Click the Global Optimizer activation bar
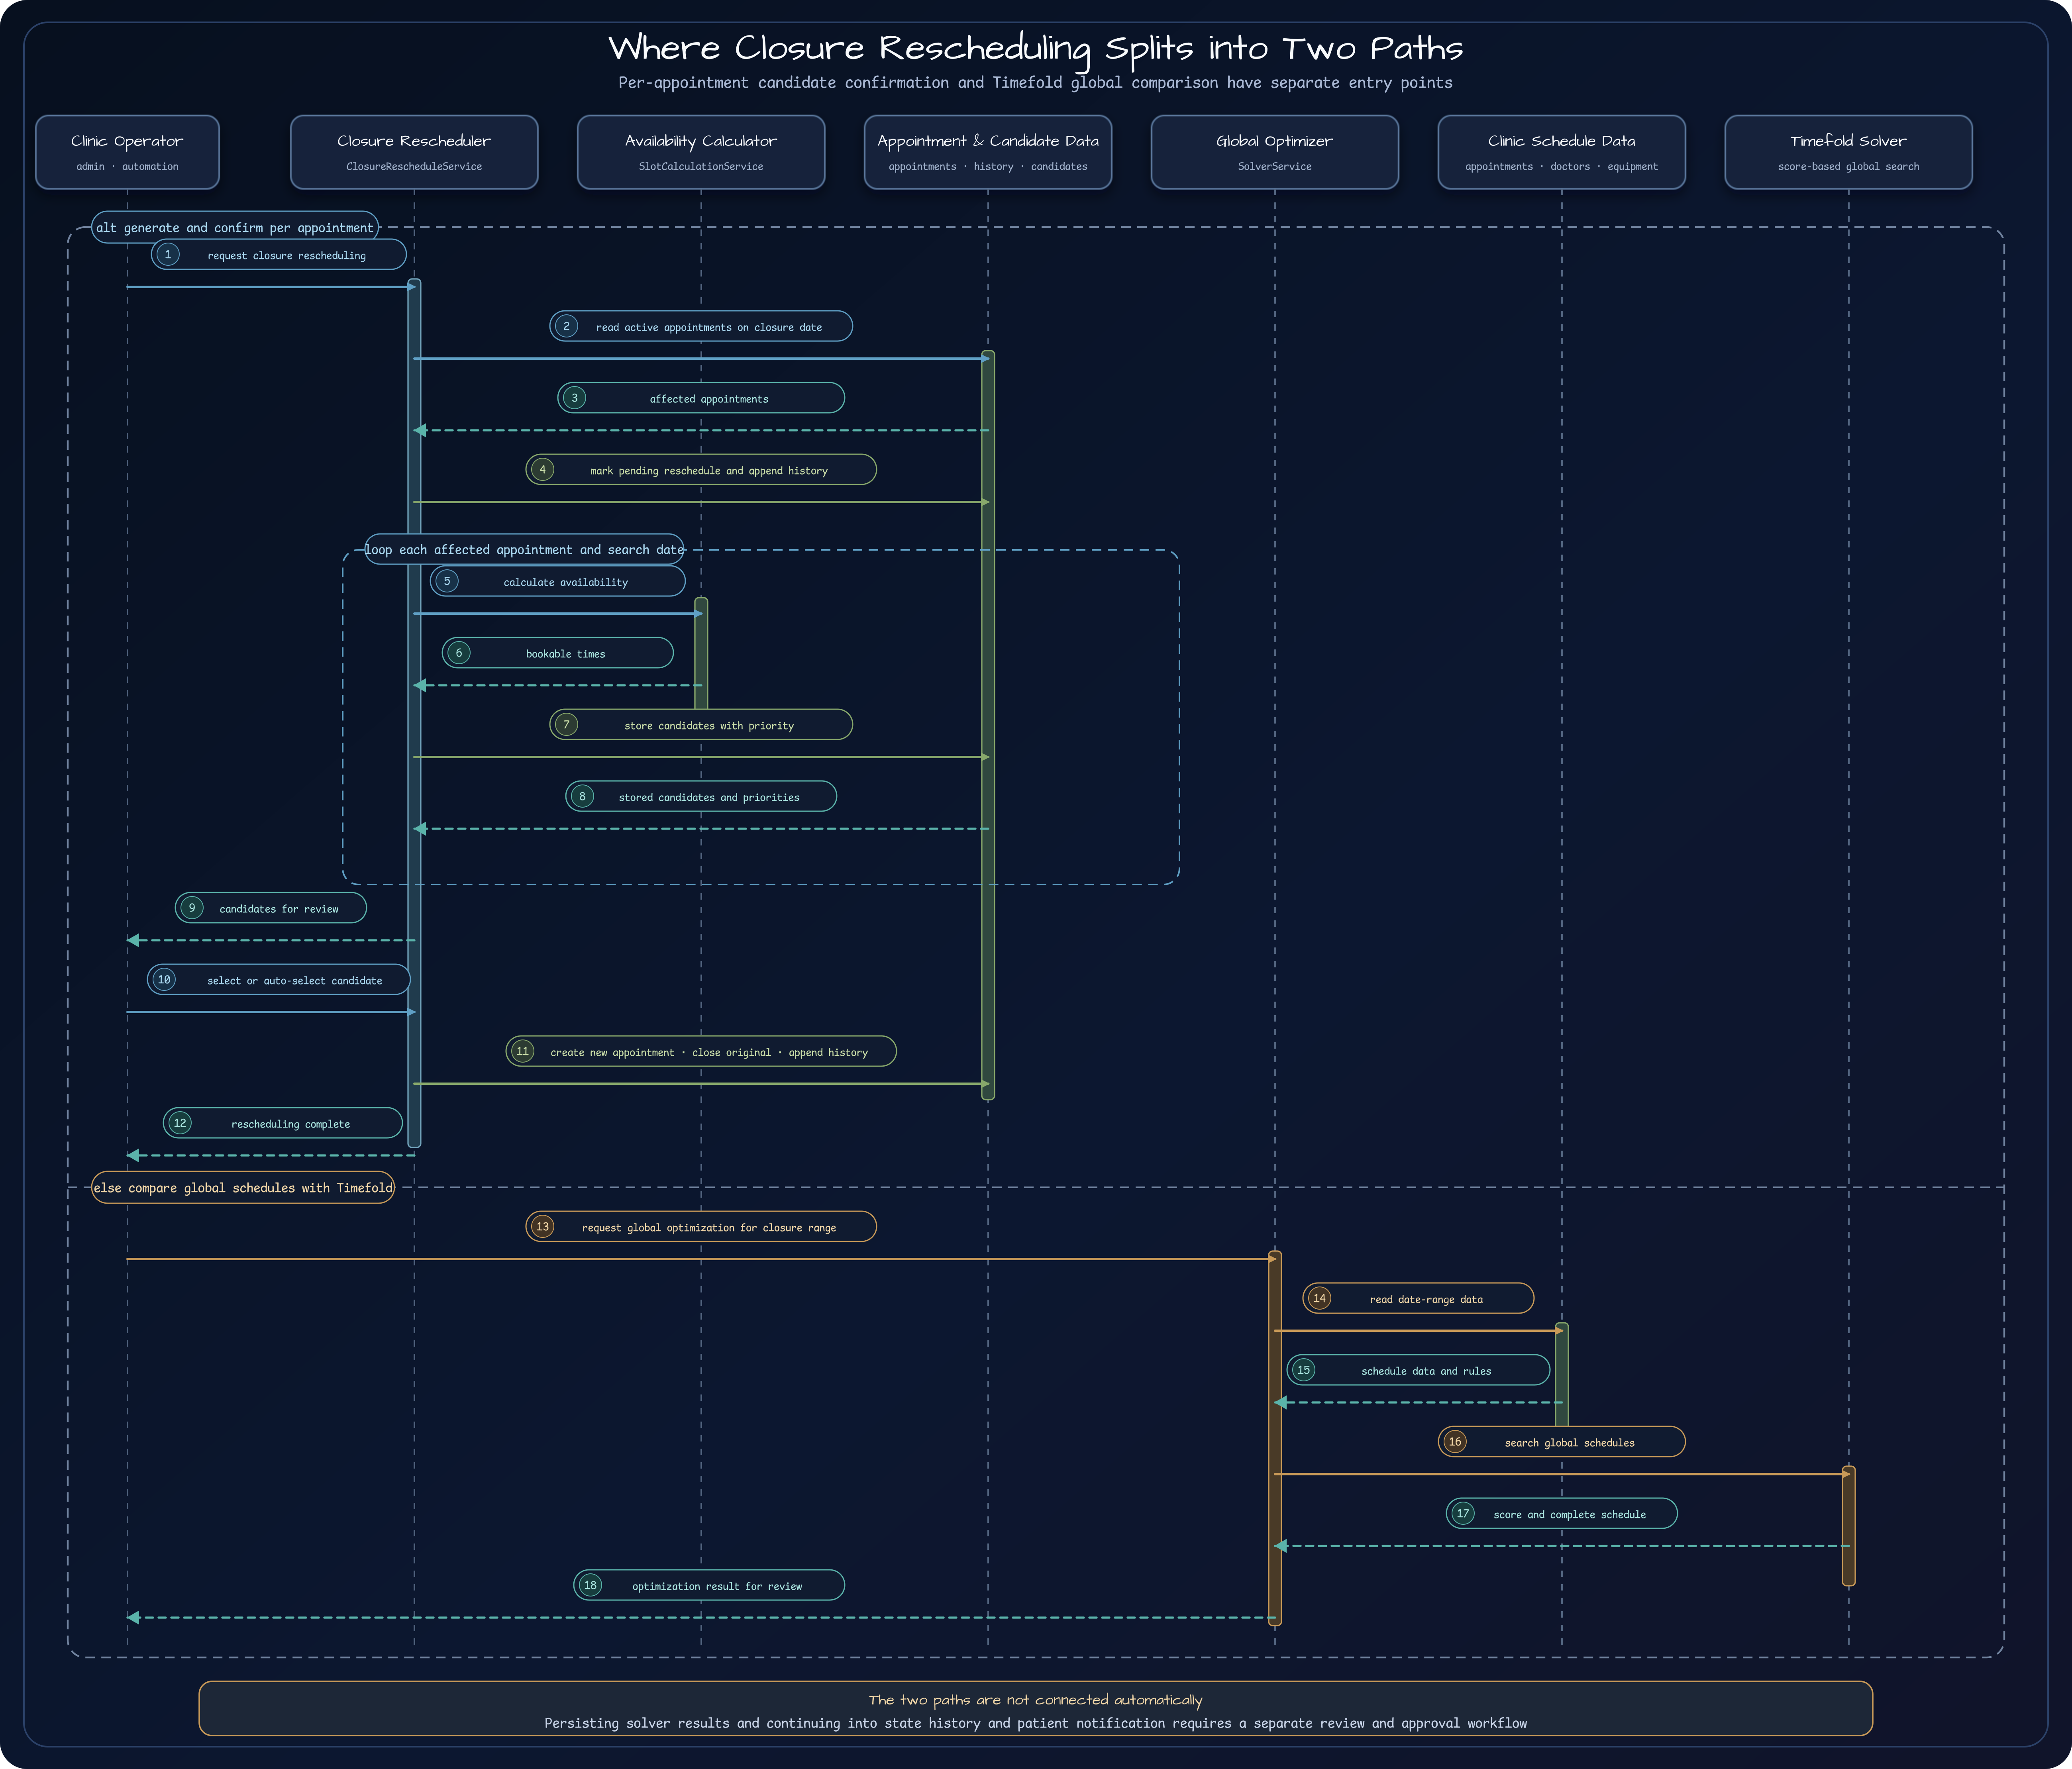The height and width of the screenshot is (1769, 2072). 1275,1438
